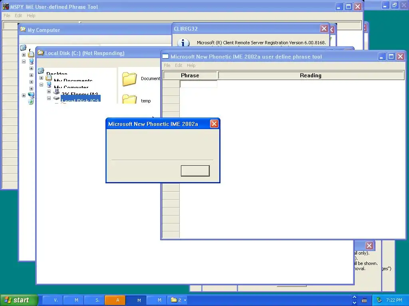Open Help menu in New Phonetic IME 2002a tool
The width and height of the screenshot is (409, 306).
pyautogui.click(x=191, y=65)
